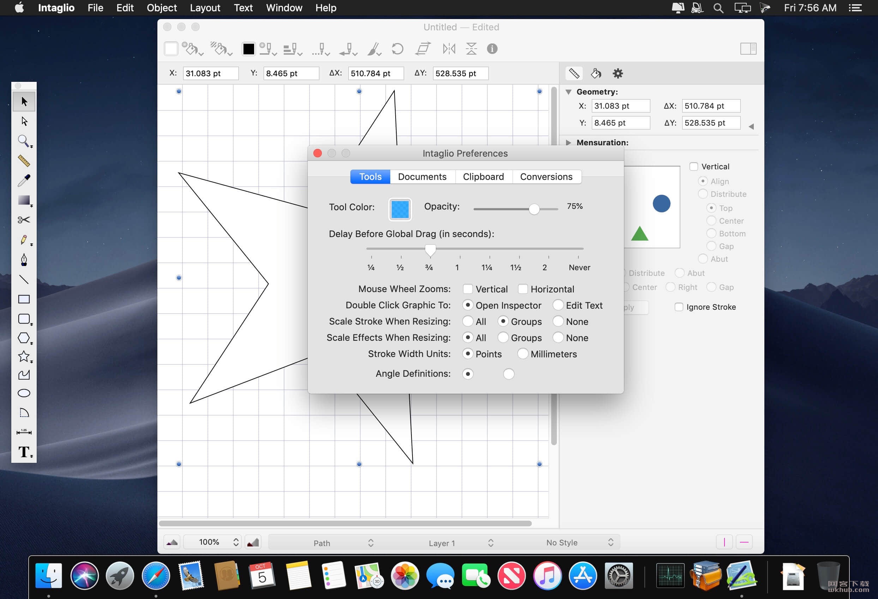Select Edit Text for double click
This screenshot has height=599, width=878.
pyautogui.click(x=558, y=305)
